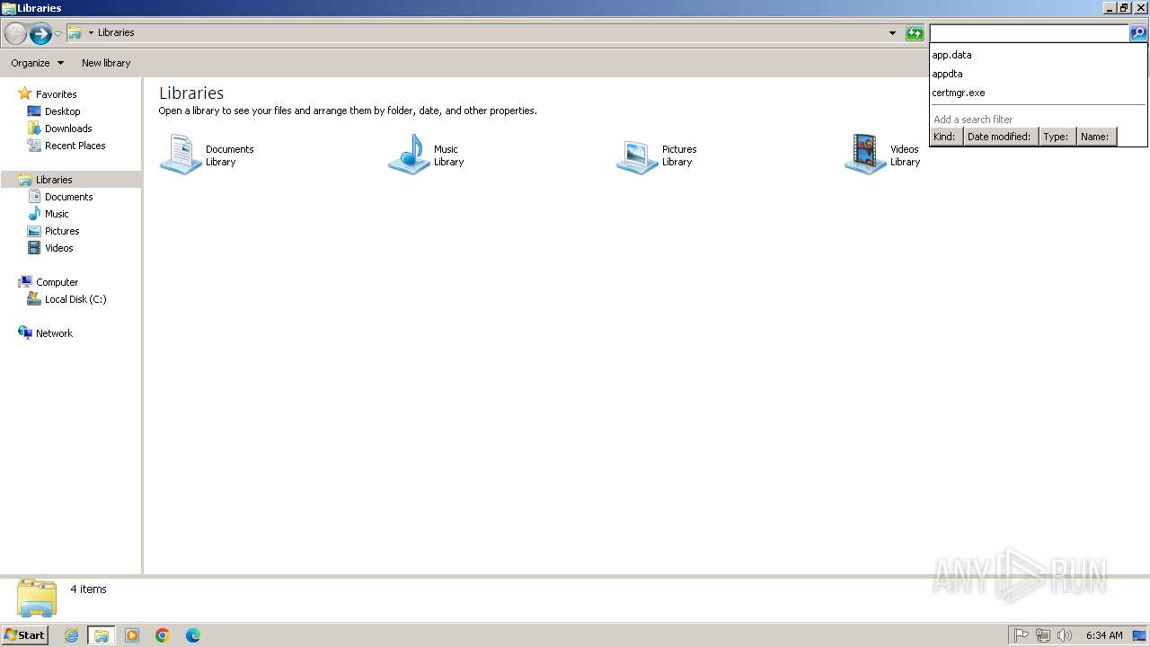Image resolution: width=1150 pixels, height=647 pixels.
Task: Choose search suggestion app.data
Action: tap(1039, 55)
